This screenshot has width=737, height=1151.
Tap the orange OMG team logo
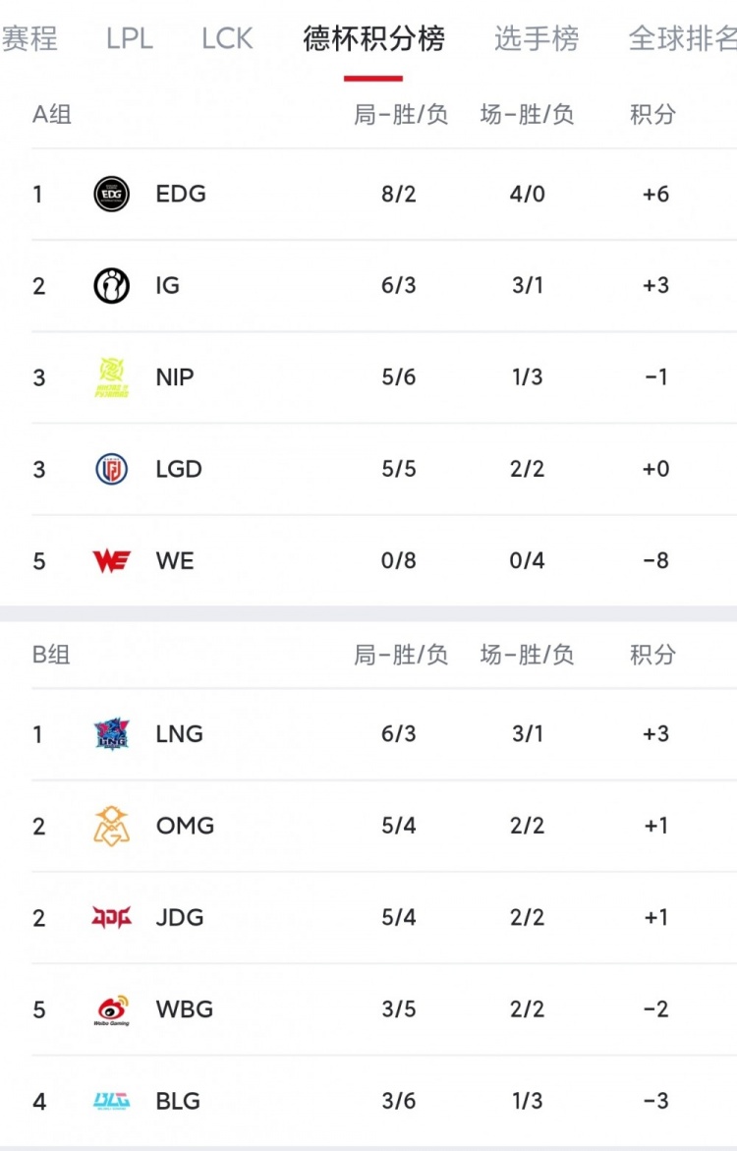(111, 826)
